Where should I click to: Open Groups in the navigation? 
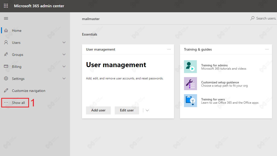pos(17,55)
